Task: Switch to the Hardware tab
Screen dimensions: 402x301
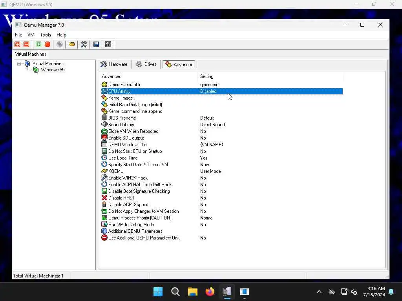Action: point(114,64)
